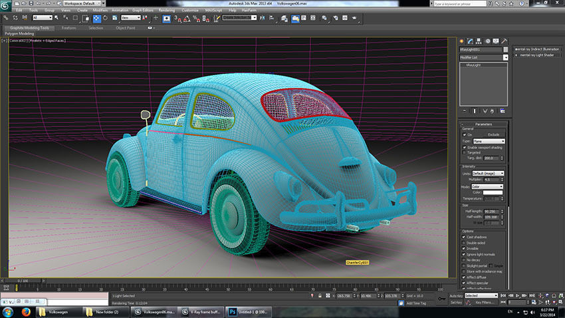Click the Save File icon in title bar
Screen dimensions: 565x318
click(31, 3)
